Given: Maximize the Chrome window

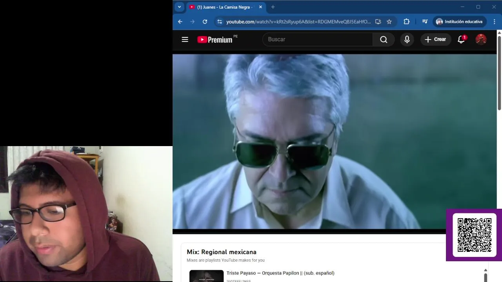Looking at the screenshot, I should (x=478, y=7).
